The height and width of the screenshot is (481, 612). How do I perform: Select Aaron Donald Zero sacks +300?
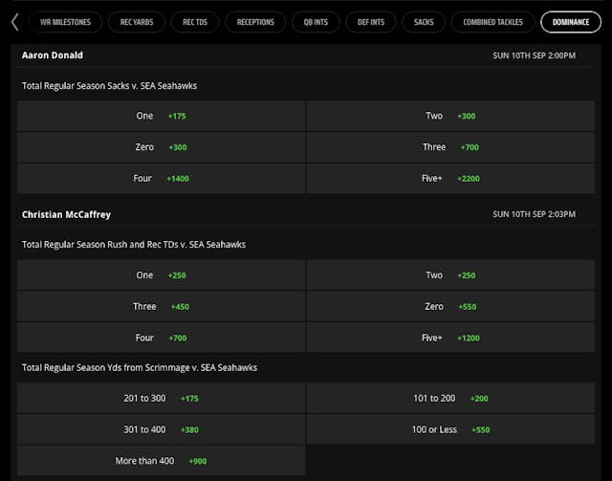[161, 147]
